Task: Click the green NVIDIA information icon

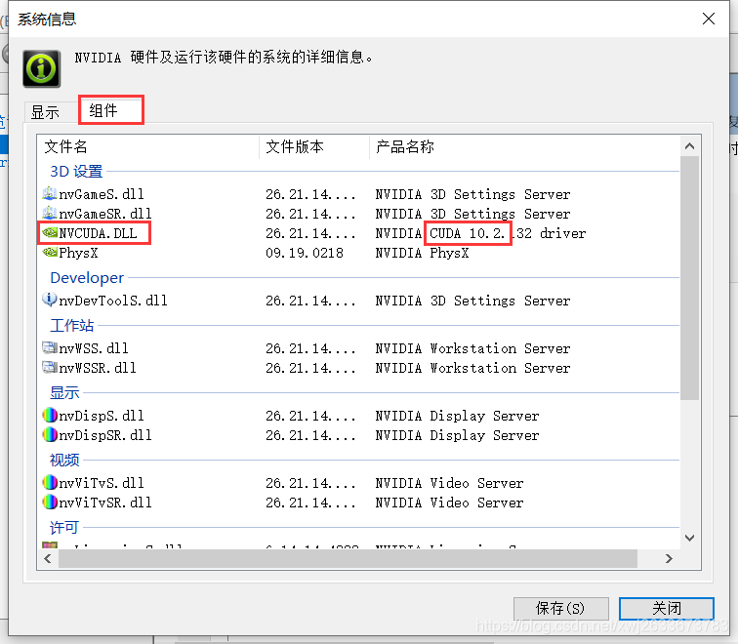Action: coord(41,68)
